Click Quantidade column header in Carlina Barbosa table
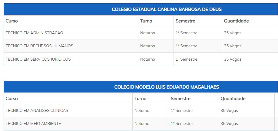Viewport: 278px width, 131px height. click(236, 21)
